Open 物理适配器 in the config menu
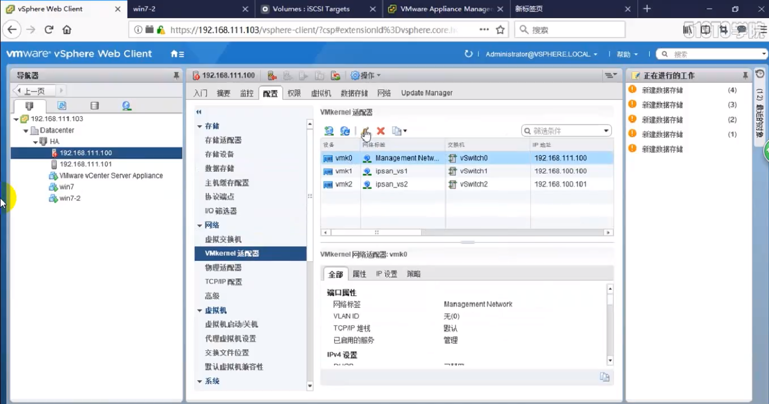This screenshot has height=404, width=769. (x=223, y=268)
